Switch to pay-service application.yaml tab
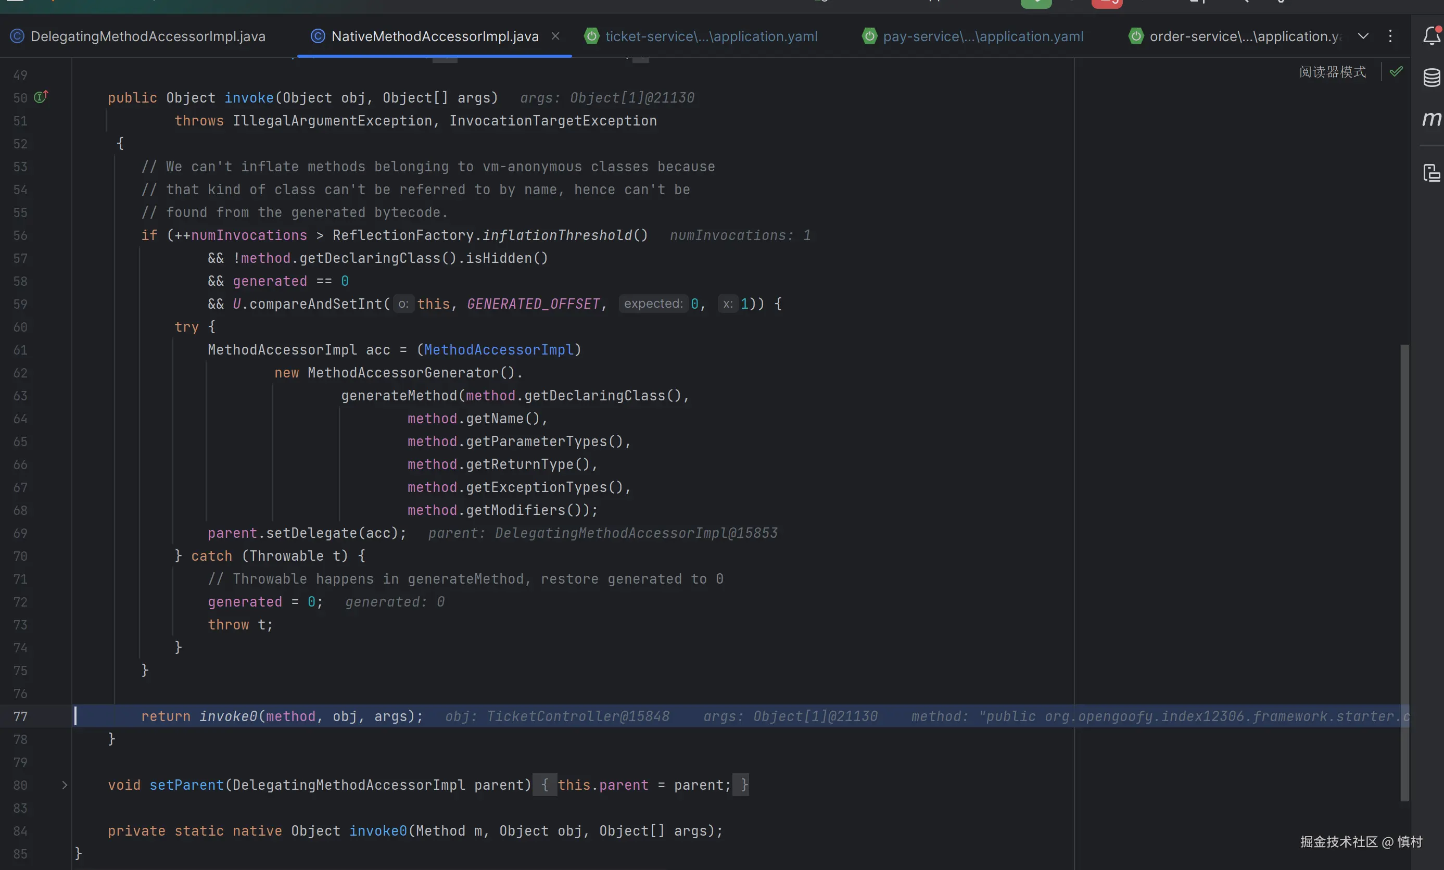This screenshot has width=1444, height=870. pos(982,36)
